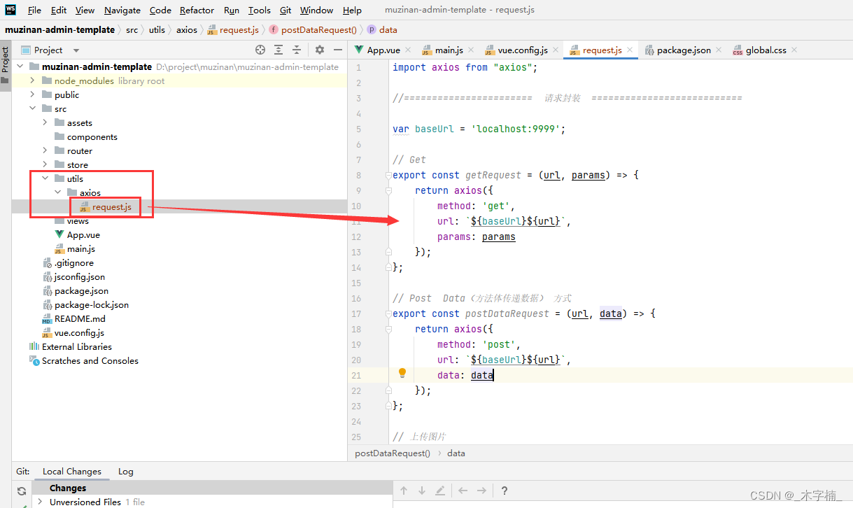The image size is (853, 508).
Task: Close the request.js editor tab
Action: [630, 50]
